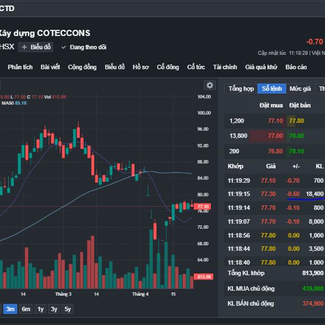Viewport: 325px width, 325px height.
Task: View the Tài chính tab
Action: click(225, 67)
